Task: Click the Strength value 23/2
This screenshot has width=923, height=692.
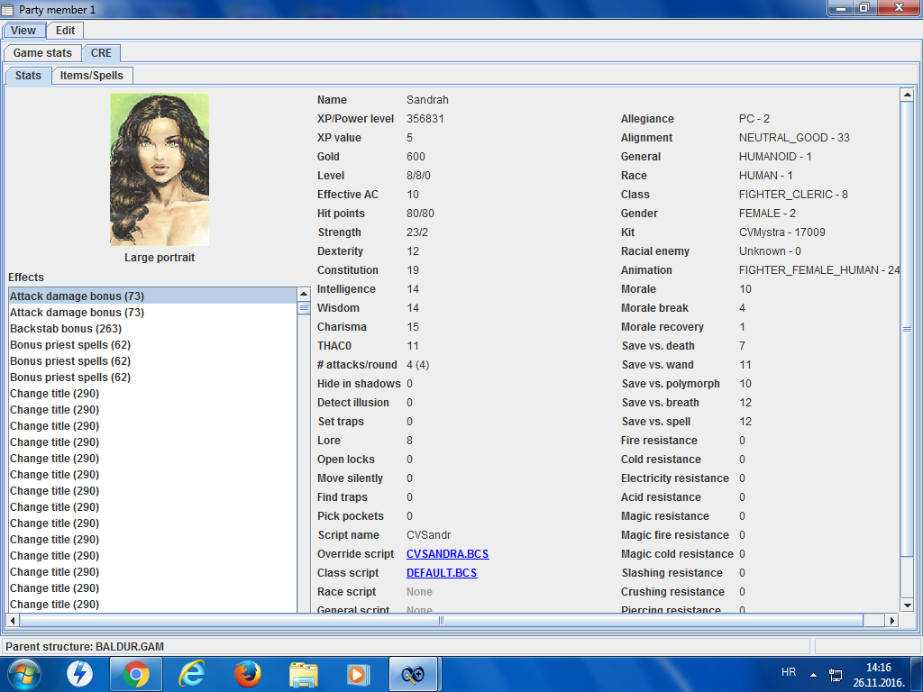Action: 416,232
